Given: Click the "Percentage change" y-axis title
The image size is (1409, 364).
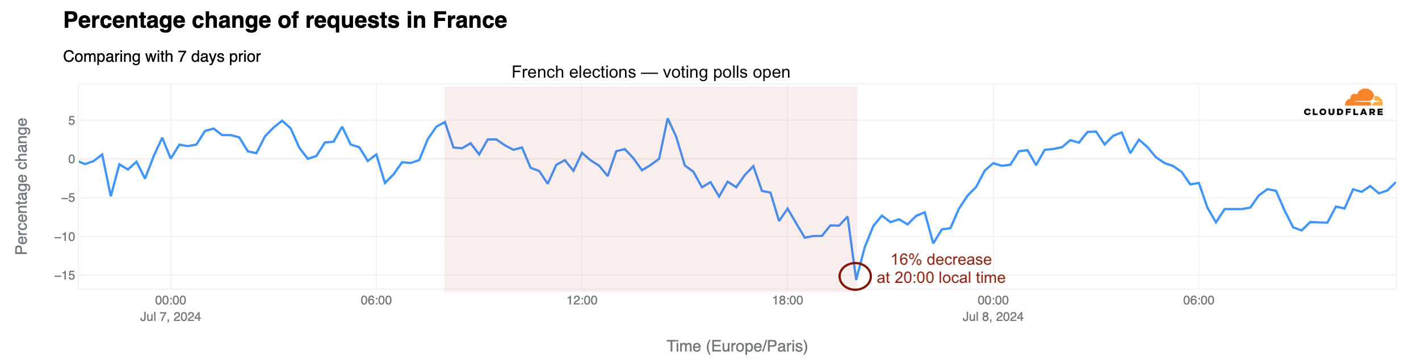Looking at the screenshot, I should pyautogui.click(x=22, y=187).
